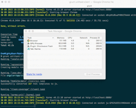Click 'Done, without errors.' in terminal

click(13, 26)
